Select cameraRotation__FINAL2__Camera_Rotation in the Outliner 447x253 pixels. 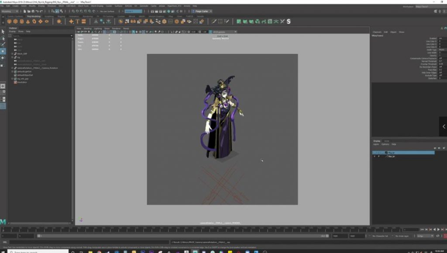(38, 68)
